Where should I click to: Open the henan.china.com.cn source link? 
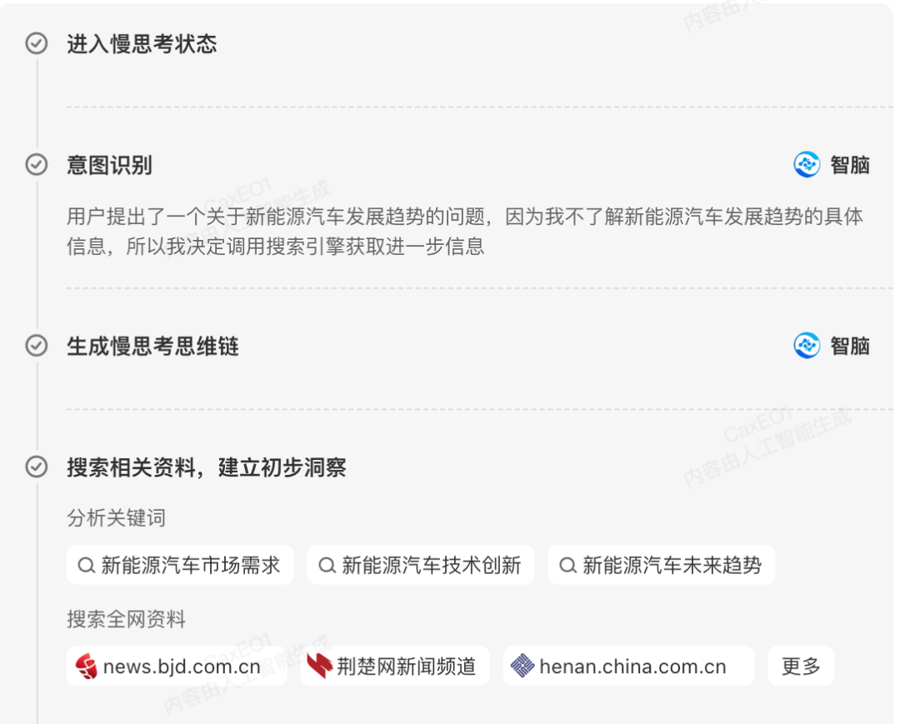[x=628, y=666]
